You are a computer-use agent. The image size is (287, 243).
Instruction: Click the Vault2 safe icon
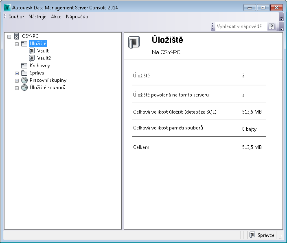point(32,58)
